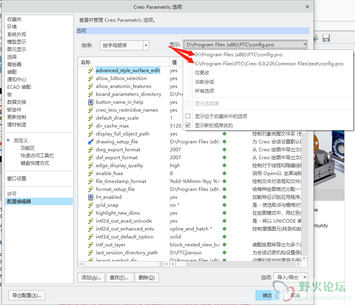355x305 pixels.
Task: Click the 值 column header
Action: [x=174, y=62]
